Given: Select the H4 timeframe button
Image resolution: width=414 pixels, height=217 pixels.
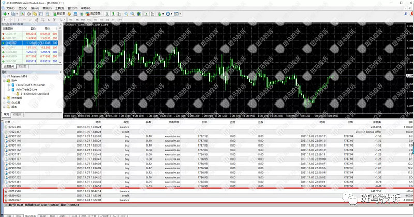Looking at the screenshot, I should (x=101, y=20).
